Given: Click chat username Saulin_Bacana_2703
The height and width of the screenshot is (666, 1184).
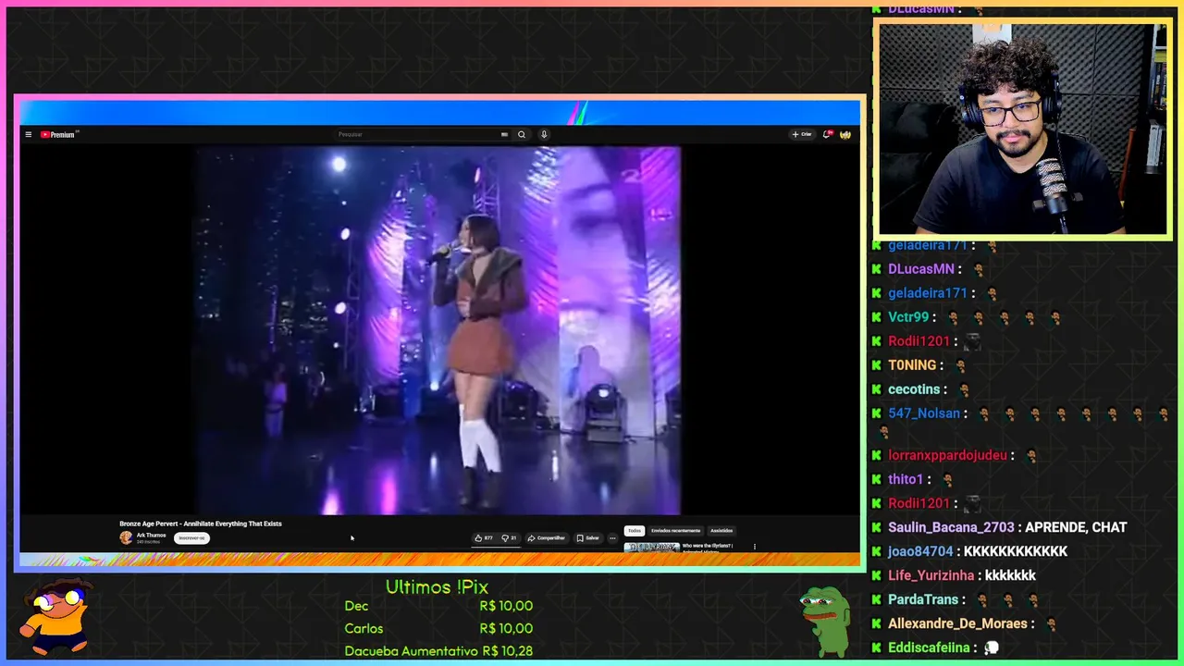Looking at the screenshot, I should point(951,527).
